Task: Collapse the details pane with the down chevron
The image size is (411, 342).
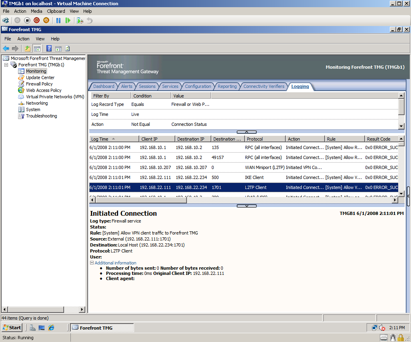Action: coord(247,206)
